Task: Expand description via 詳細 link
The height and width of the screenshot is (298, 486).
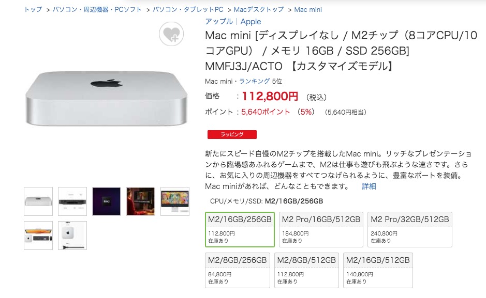Action: [x=369, y=186]
